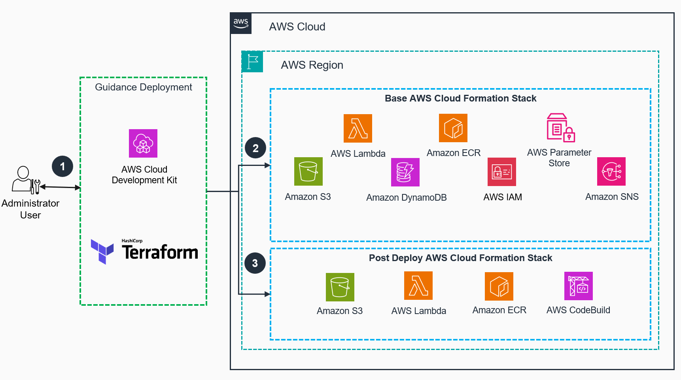Click 'Base AWS Cloud Formation Stack' title
The image size is (681, 380).
coord(461,98)
